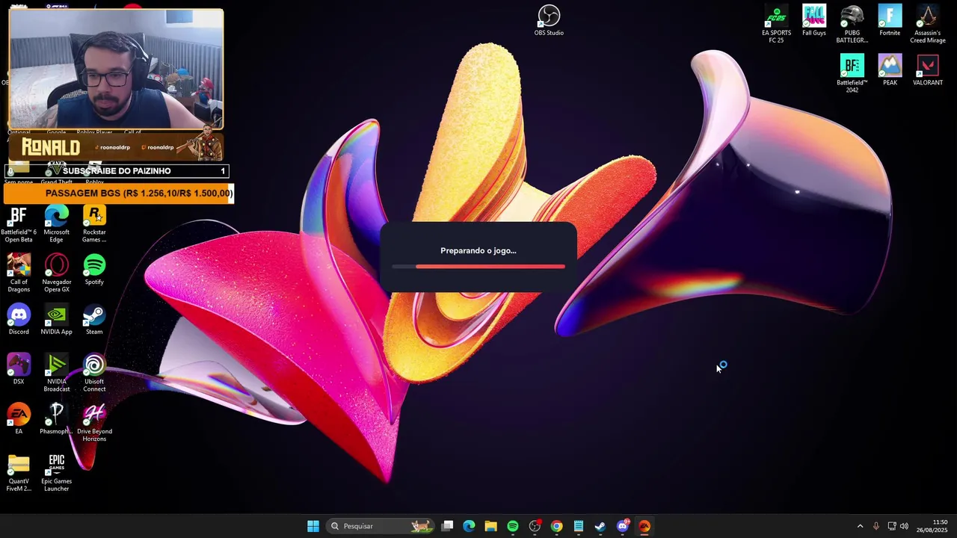Image resolution: width=957 pixels, height=538 pixels.
Task: Launch the Phasmophobia desktop shortcut
Action: click(x=56, y=419)
